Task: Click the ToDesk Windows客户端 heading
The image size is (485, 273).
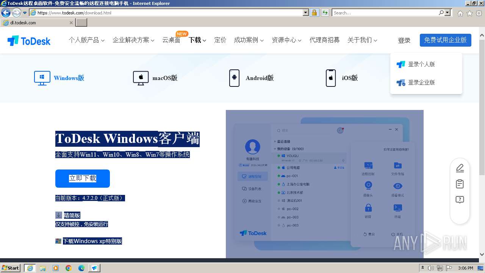Action: [127, 139]
